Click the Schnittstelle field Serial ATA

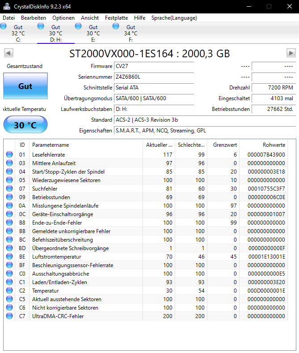[154, 88]
